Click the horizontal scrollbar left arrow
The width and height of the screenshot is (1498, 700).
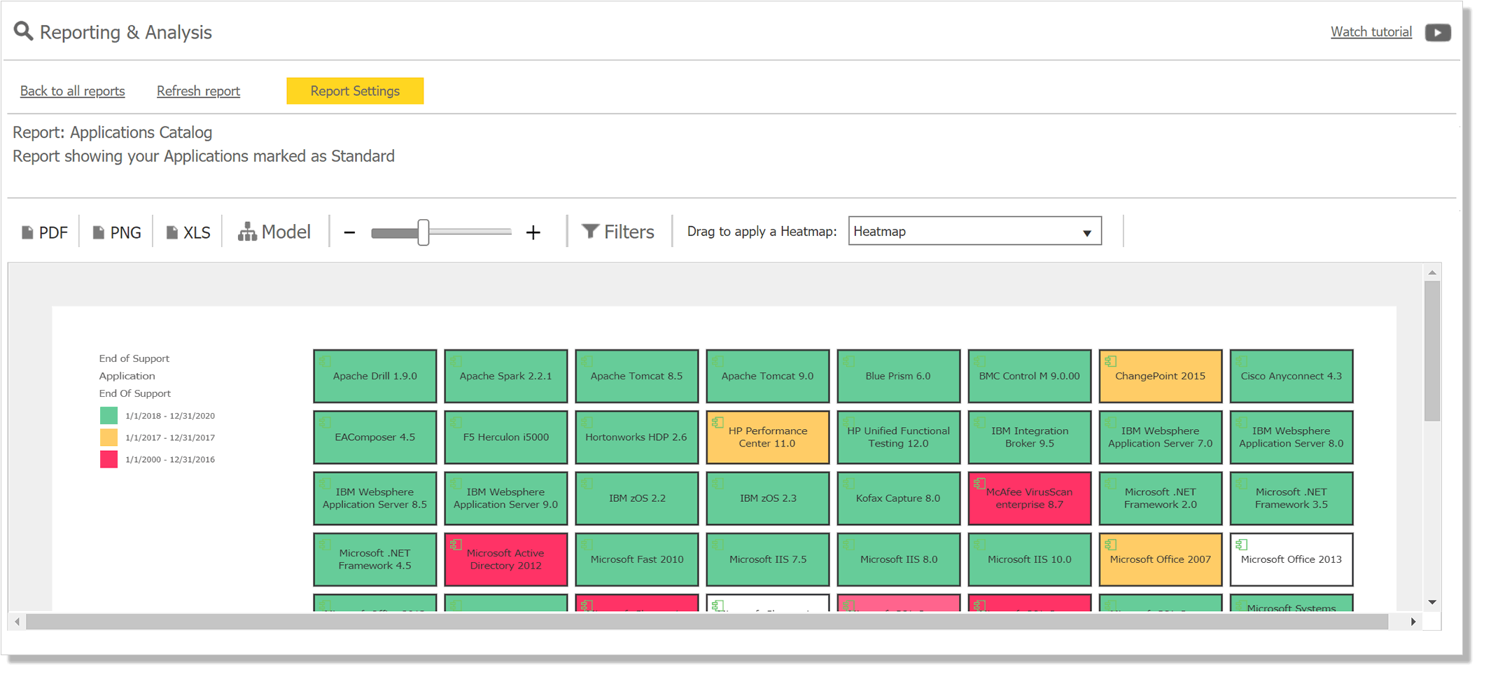click(17, 622)
